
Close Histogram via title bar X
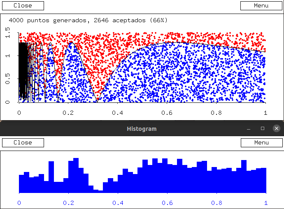[x=277, y=129]
